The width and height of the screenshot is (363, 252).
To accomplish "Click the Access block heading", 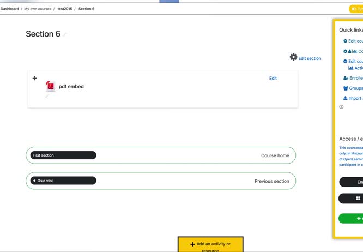I will click(351, 139).
